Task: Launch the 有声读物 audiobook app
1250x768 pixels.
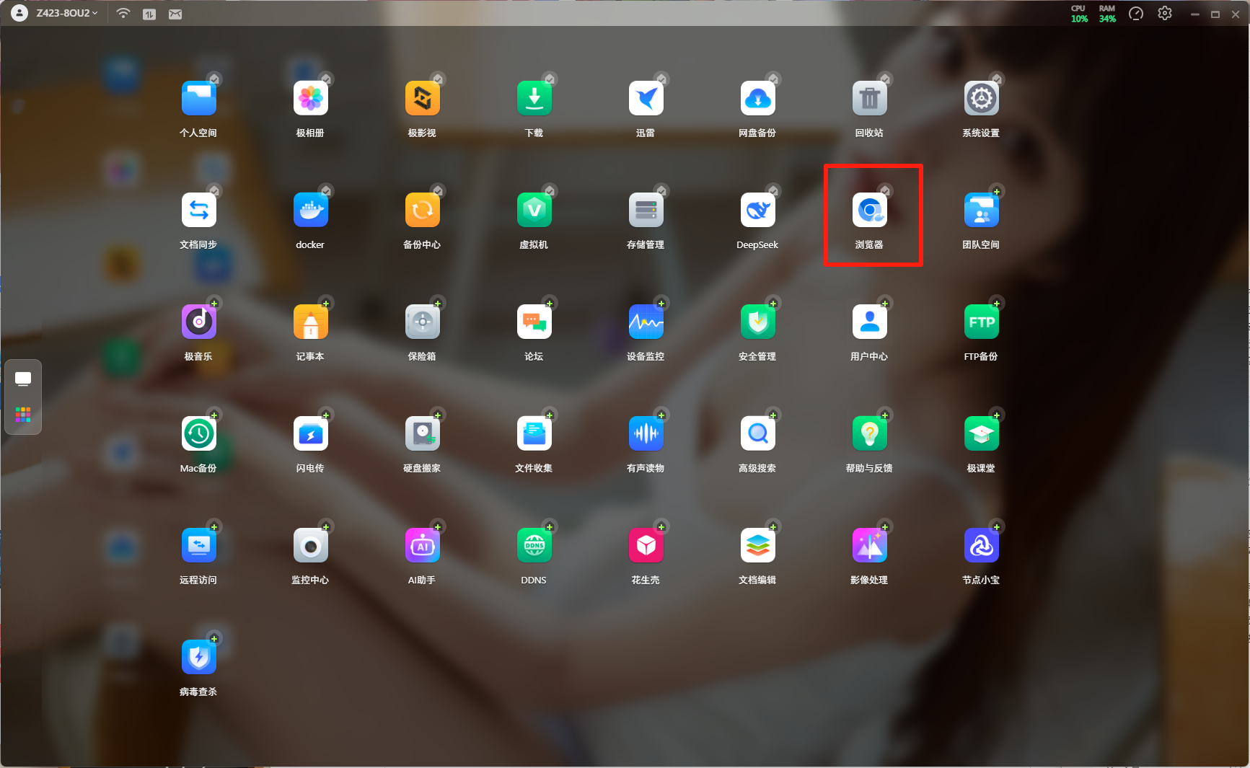Action: (646, 433)
